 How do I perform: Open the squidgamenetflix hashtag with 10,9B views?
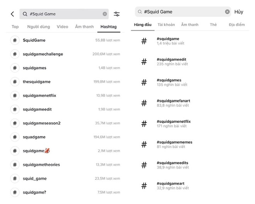39,96
